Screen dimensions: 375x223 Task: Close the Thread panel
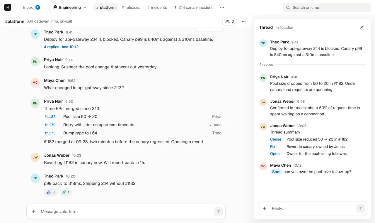(362, 27)
